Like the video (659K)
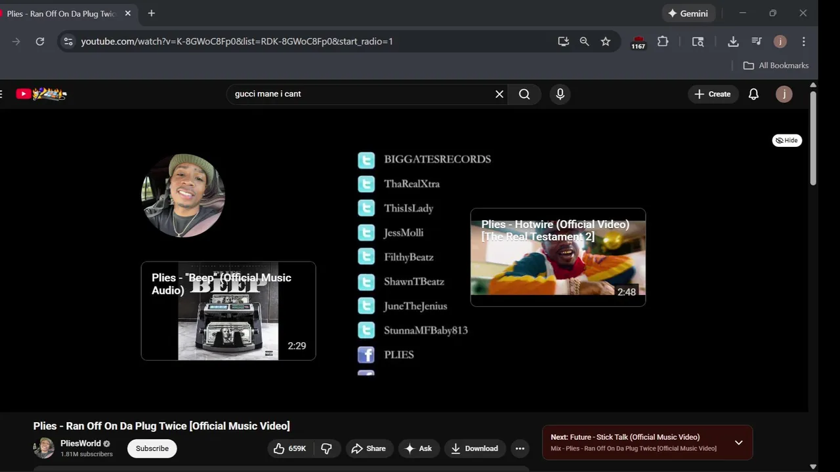Image resolution: width=840 pixels, height=472 pixels. (x=289, y=448)
